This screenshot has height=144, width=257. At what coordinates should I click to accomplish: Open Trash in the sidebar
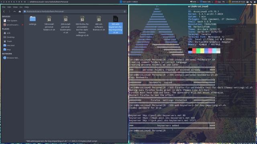point(8,41)
